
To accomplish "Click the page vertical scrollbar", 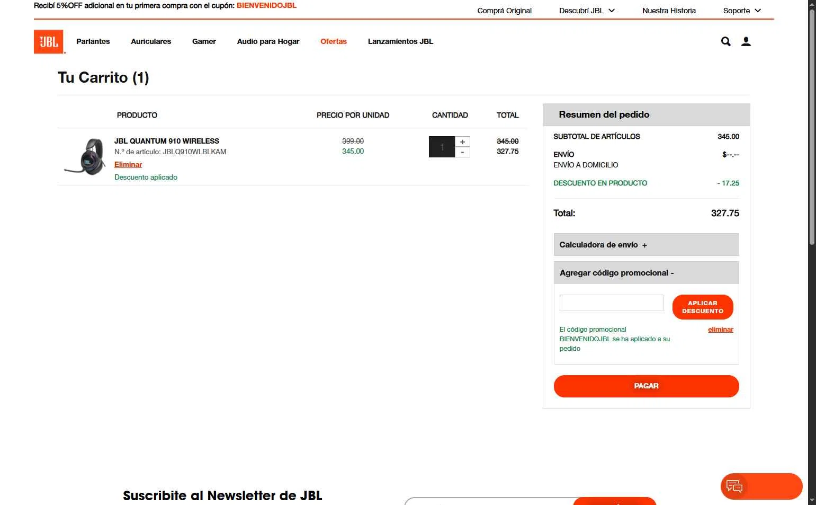I will [812, 127].
